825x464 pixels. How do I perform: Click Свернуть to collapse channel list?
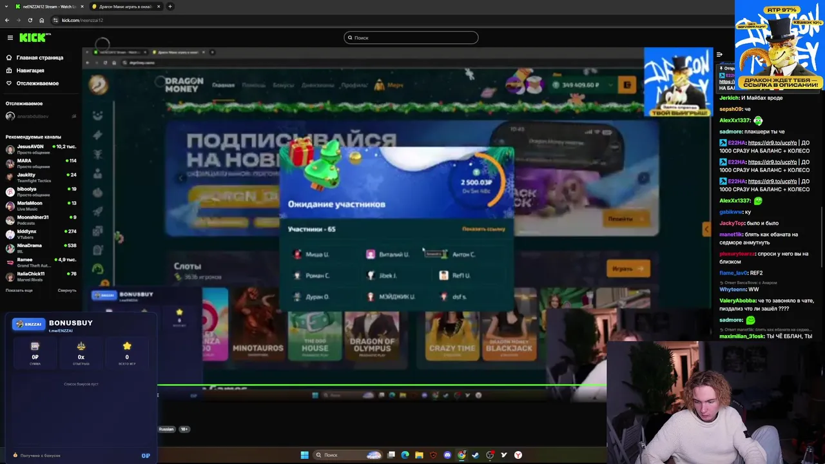[67, 290]
